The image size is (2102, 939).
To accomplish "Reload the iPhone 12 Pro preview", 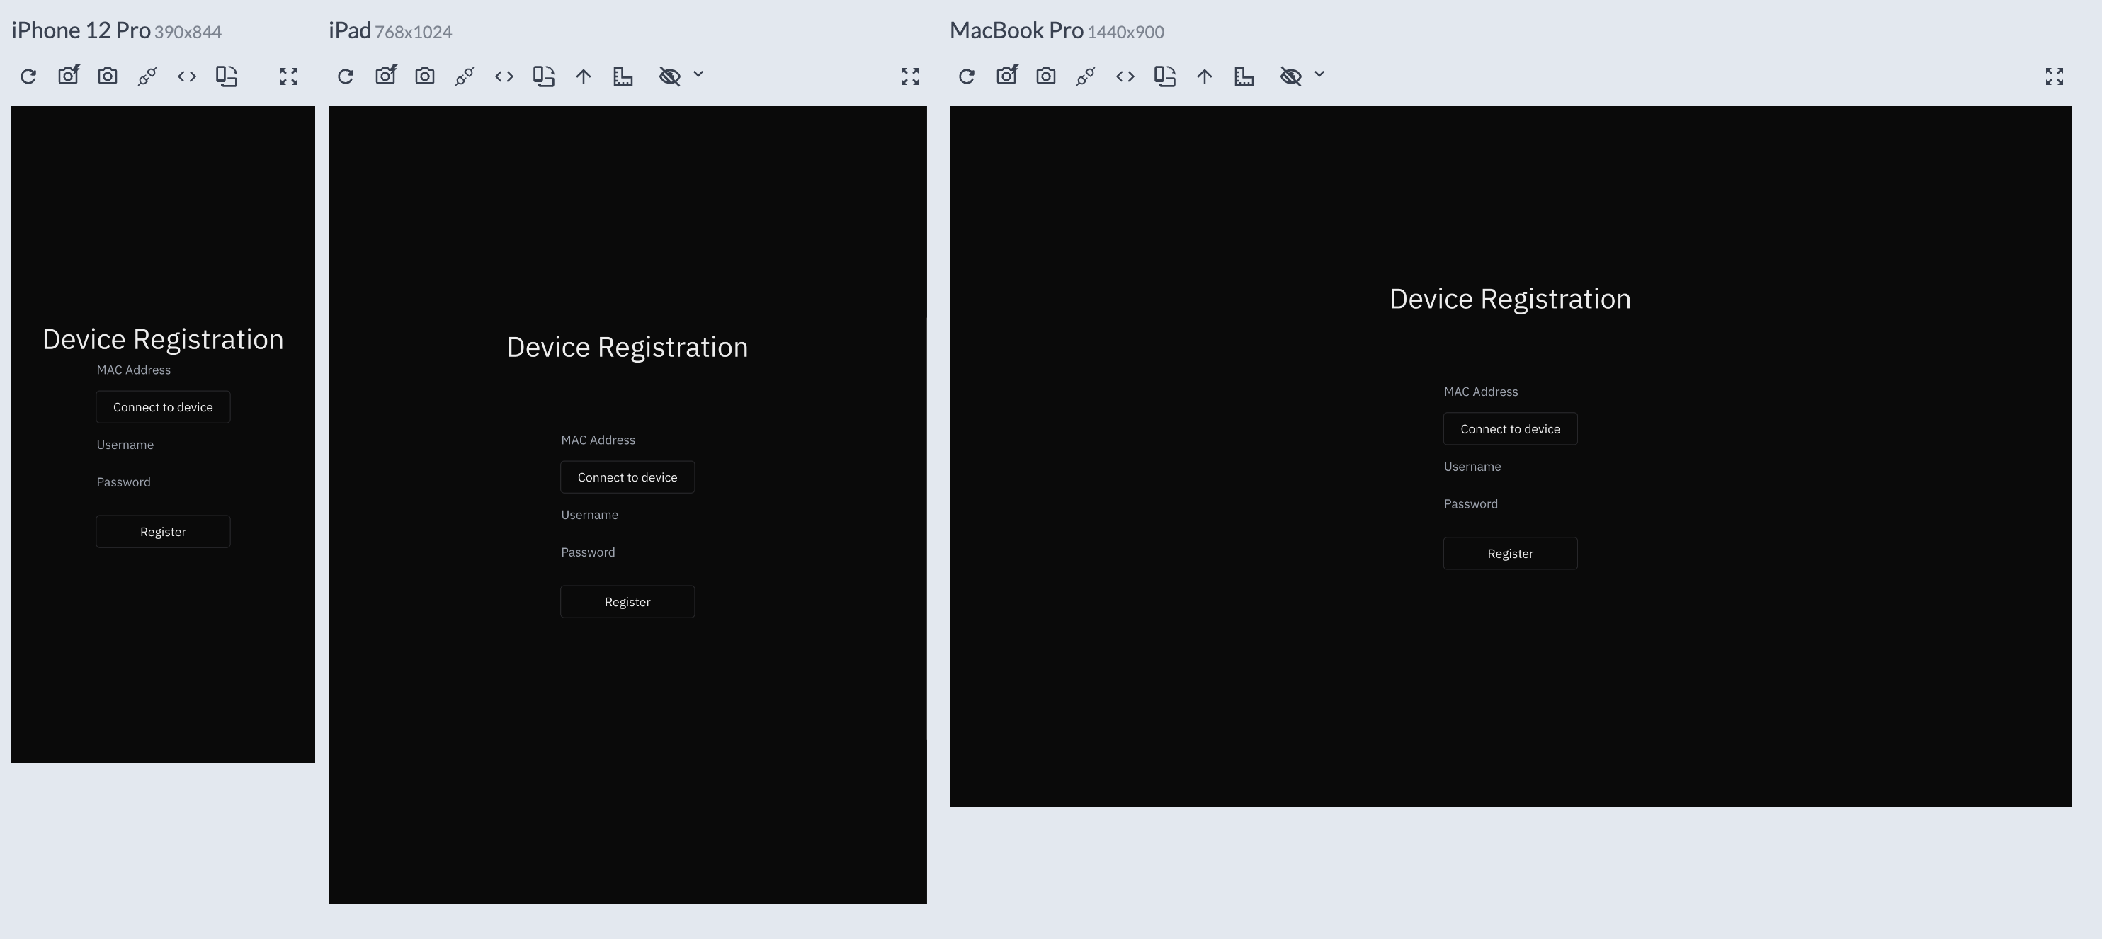I will (28, 76).
